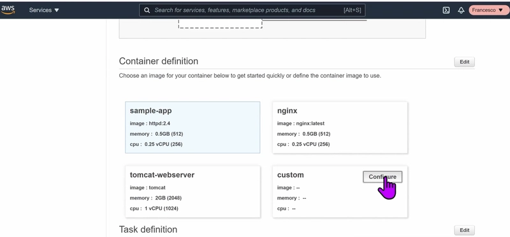
Task: Open the CloudShell terminal icon
Action: click(446, 10)
